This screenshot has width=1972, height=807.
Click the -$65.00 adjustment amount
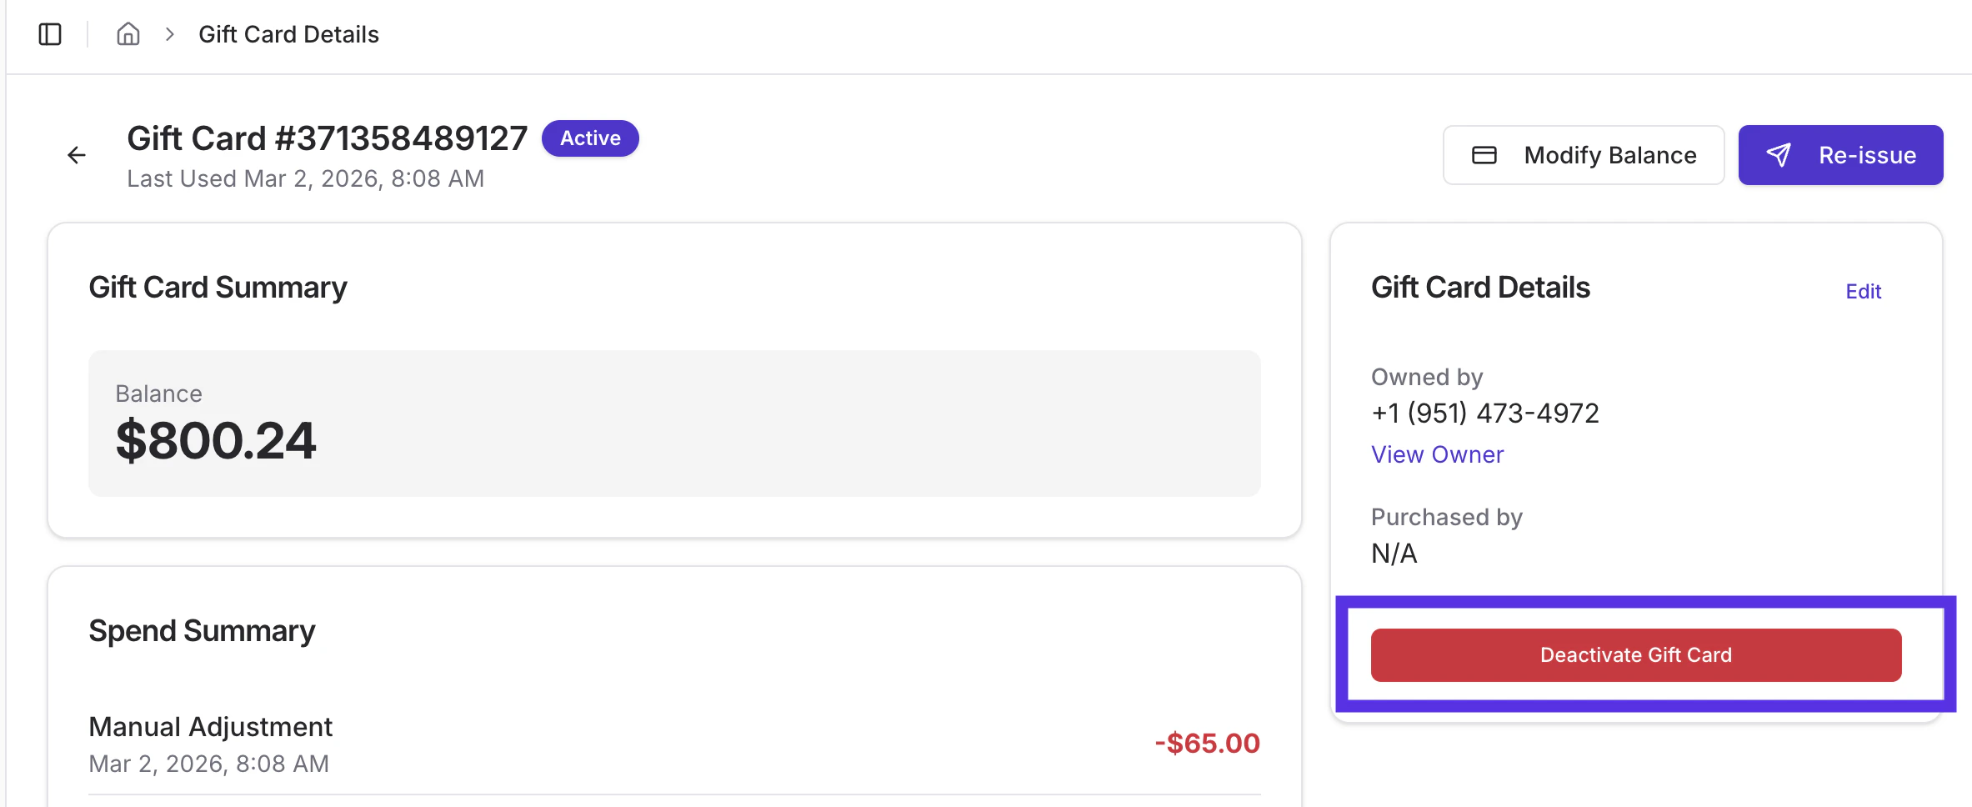click(1207, 743)
